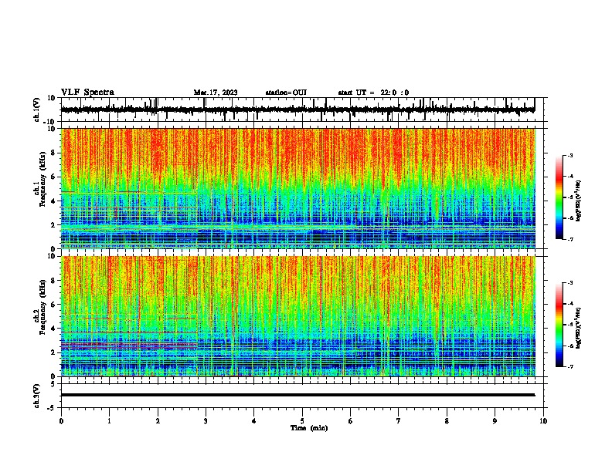This screenshot has height=472, width=612.
Task: Click the "-3" label on ch.1 color bar
Action: click(x=570, y=155)
